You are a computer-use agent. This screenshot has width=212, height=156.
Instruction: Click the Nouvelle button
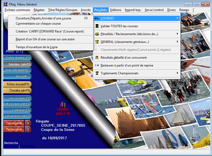pos(18,76)
